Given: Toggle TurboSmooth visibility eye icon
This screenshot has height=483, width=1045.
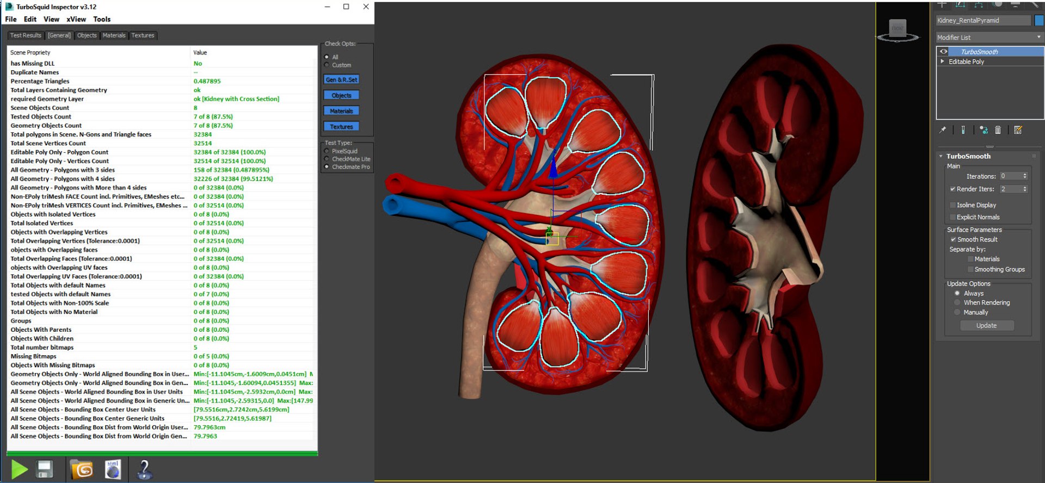Looking at the screenshot, I should 944,52.
